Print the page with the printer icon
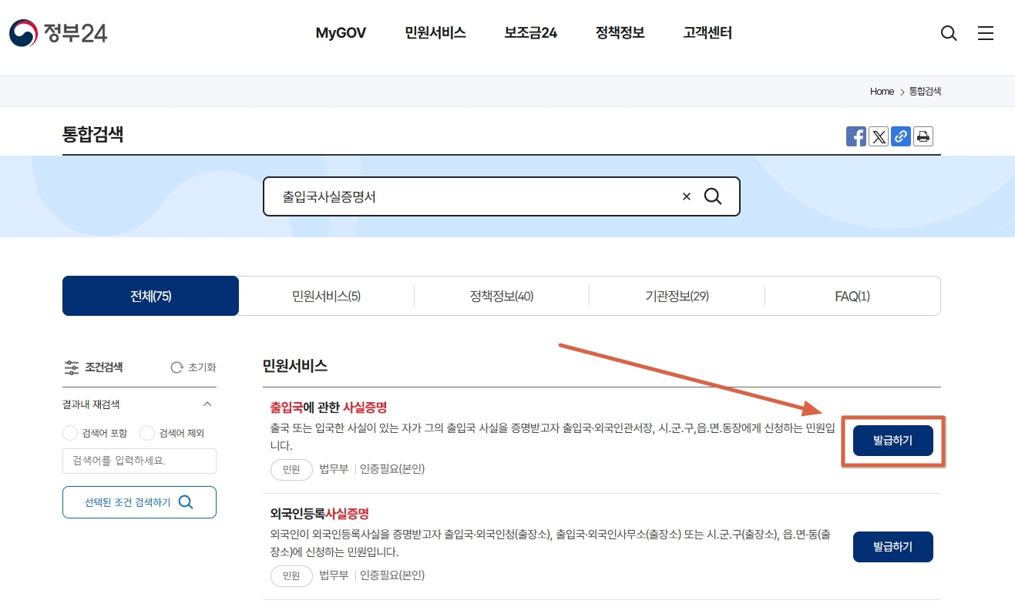The height and width of the screenshot is (607, 1015). 923,136
